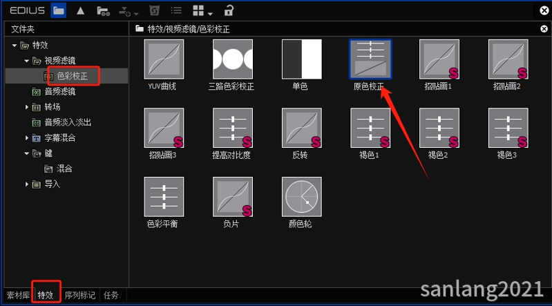The image size is (552, 306).
Task: Select the 字幕混合 folder label
Action: click(60, 137)
